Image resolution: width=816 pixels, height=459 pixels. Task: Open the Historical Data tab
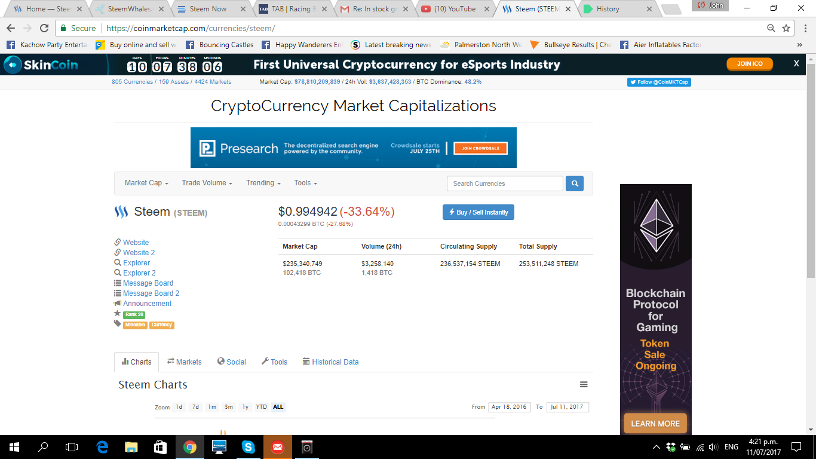tap(331, 362)
